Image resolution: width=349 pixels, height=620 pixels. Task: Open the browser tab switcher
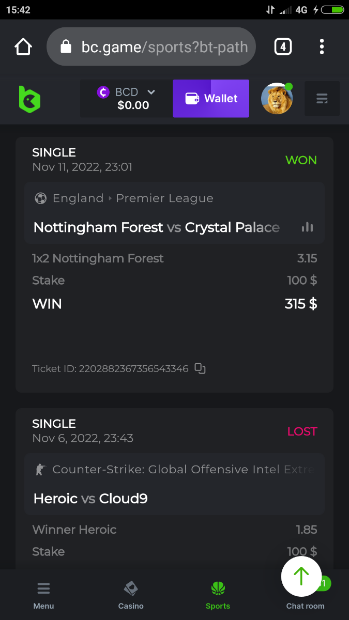[x=282, y=47]
